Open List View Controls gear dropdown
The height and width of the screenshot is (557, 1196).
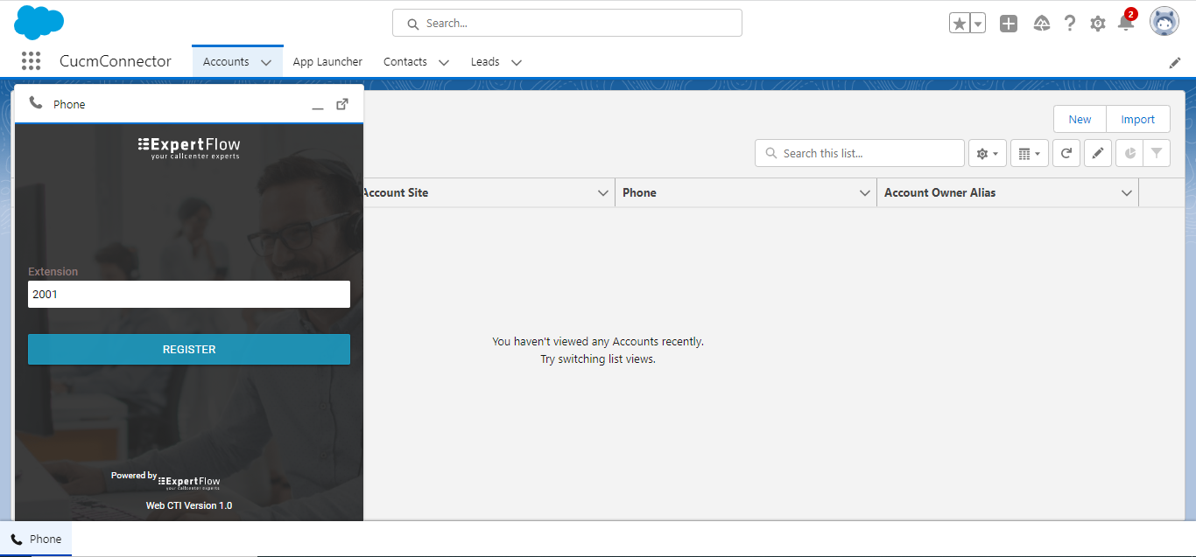click(987, 153)
